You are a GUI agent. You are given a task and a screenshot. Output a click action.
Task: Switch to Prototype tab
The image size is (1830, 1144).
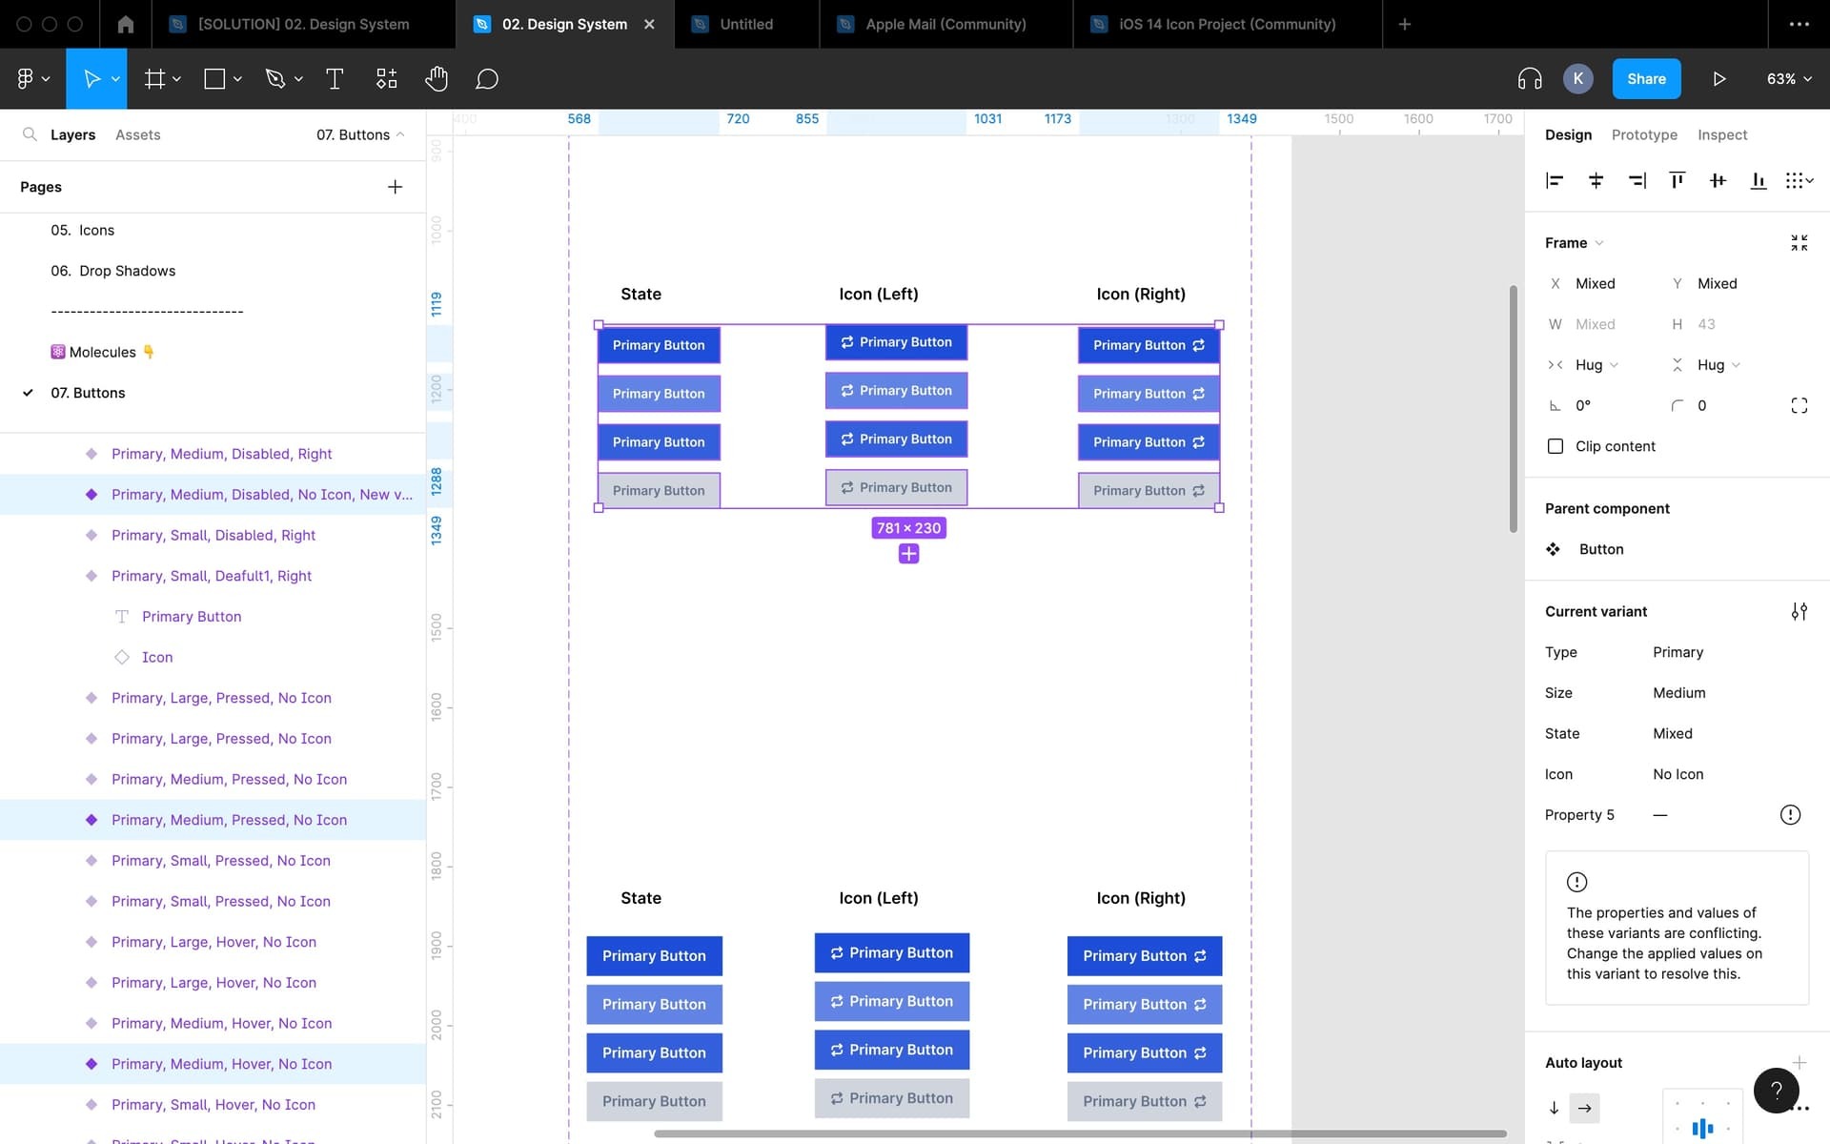point(1644,134)
